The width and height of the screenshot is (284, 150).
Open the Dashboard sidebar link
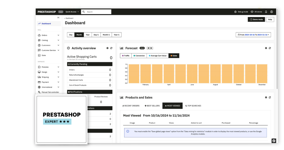click(49, 24)
